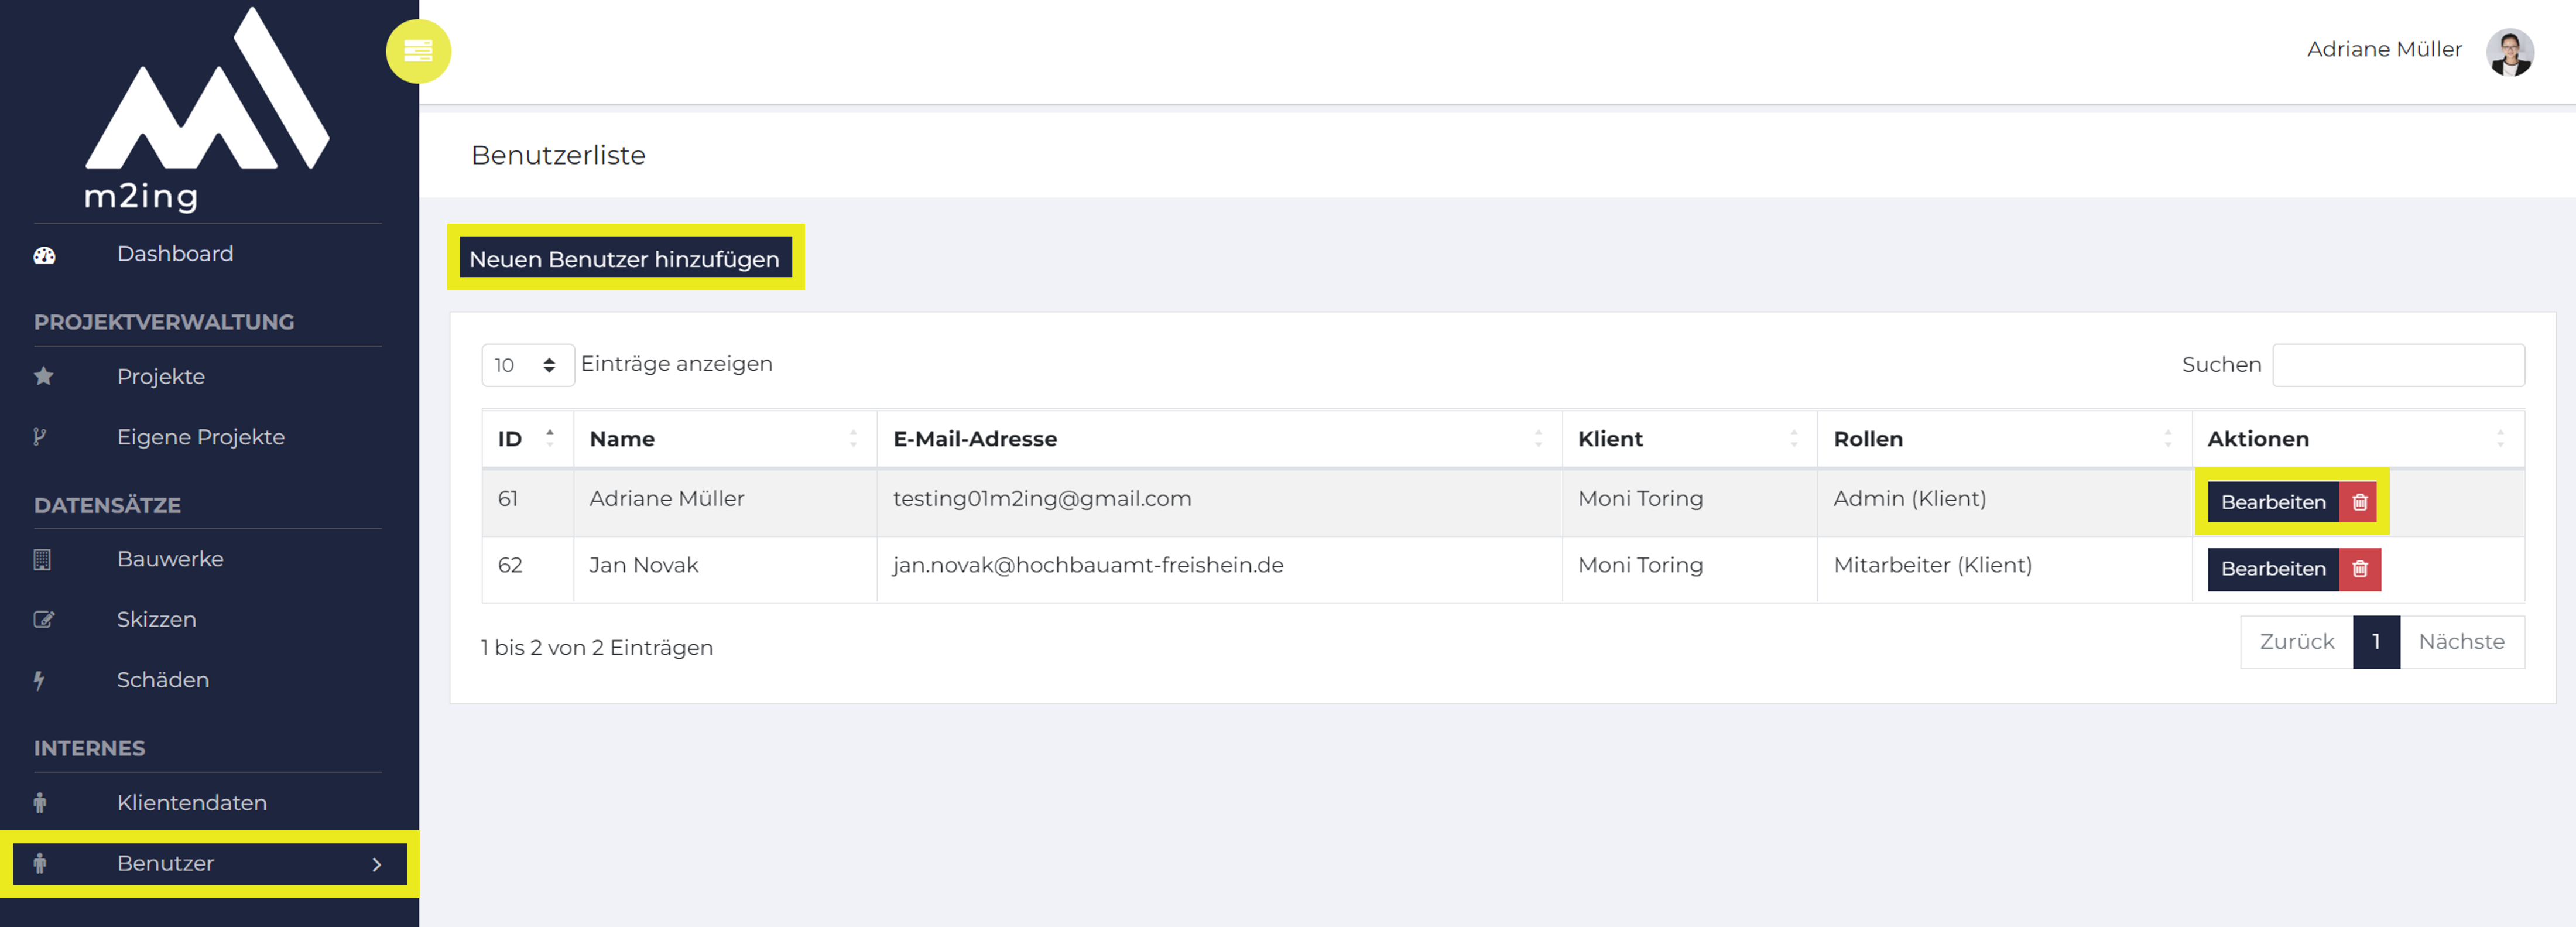Screen dimensions: 2576x927
Task: Click the Jan Novak name cell
Action: [x=725, y=569]
